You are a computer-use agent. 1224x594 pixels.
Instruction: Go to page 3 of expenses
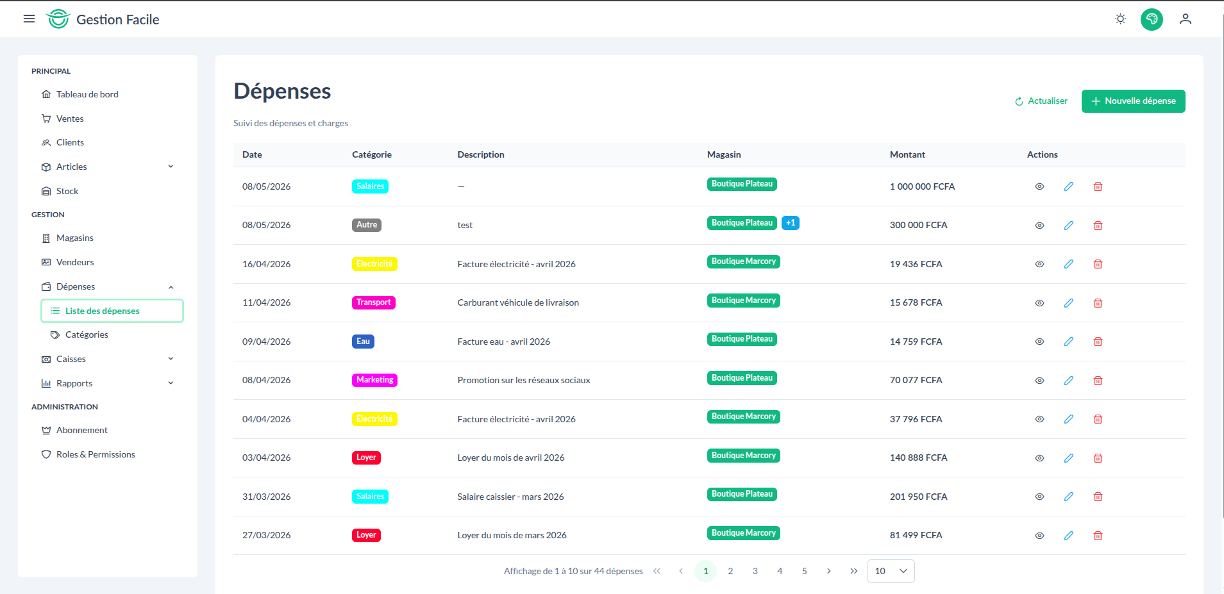[x=755, y=571]
